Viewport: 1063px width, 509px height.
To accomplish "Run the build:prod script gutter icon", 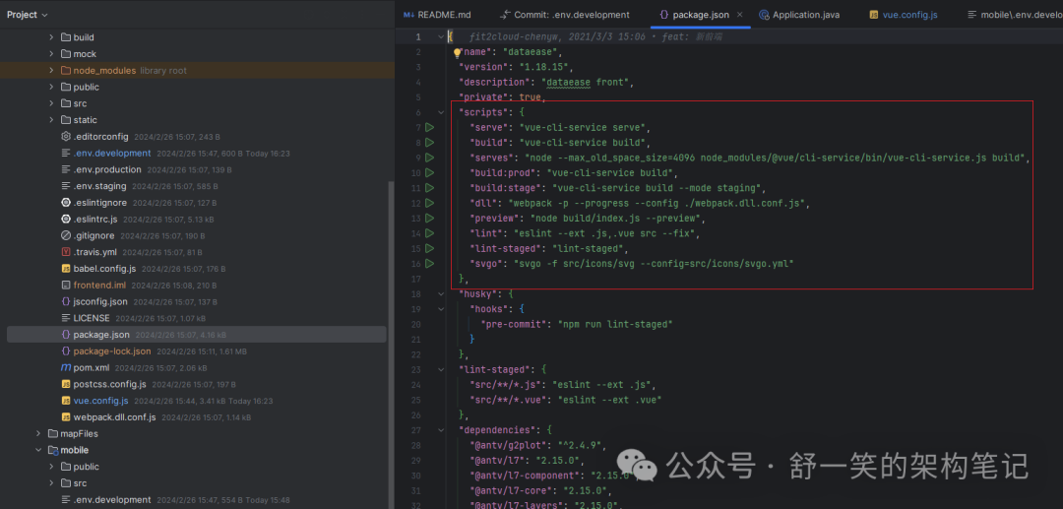I will click(429, 173).
